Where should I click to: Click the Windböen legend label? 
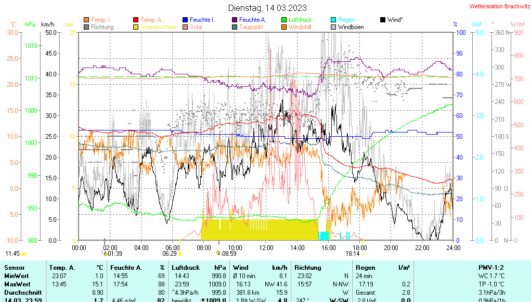point(351,27)
